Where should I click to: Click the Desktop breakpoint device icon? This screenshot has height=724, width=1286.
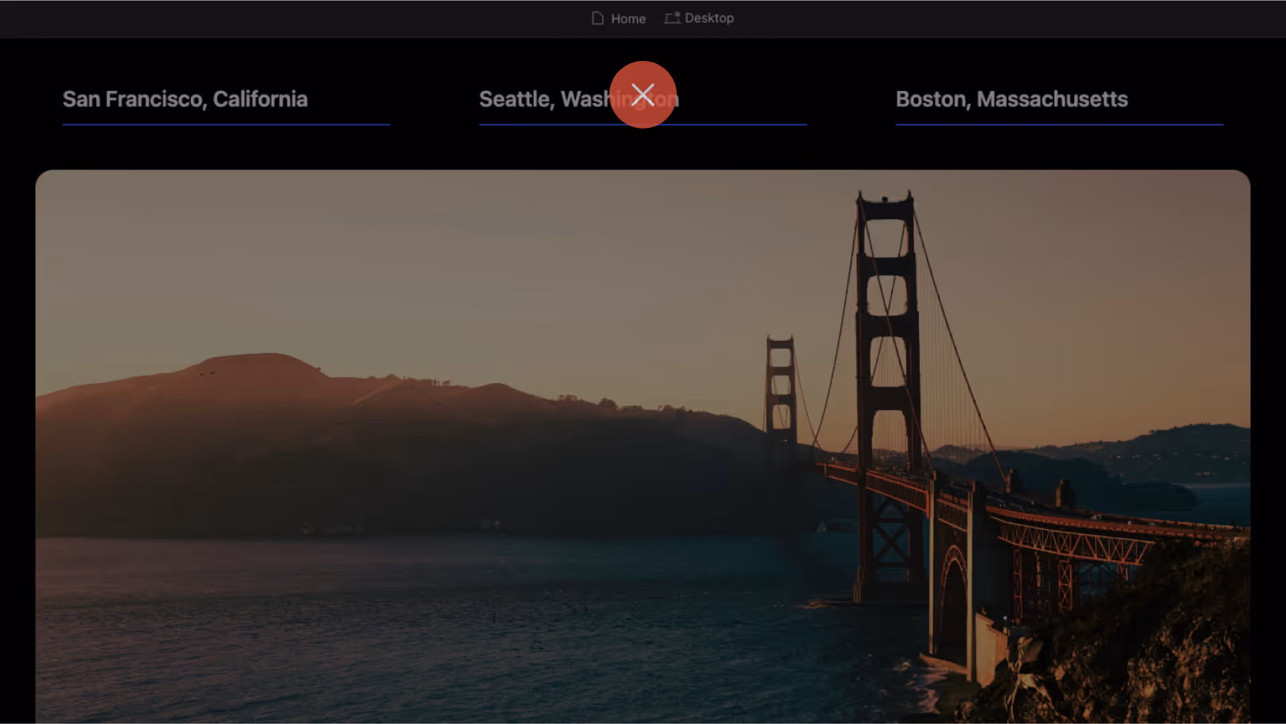672,18
